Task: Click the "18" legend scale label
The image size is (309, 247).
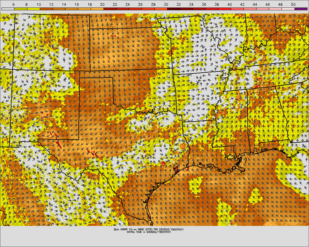Action: click(89, 4)
